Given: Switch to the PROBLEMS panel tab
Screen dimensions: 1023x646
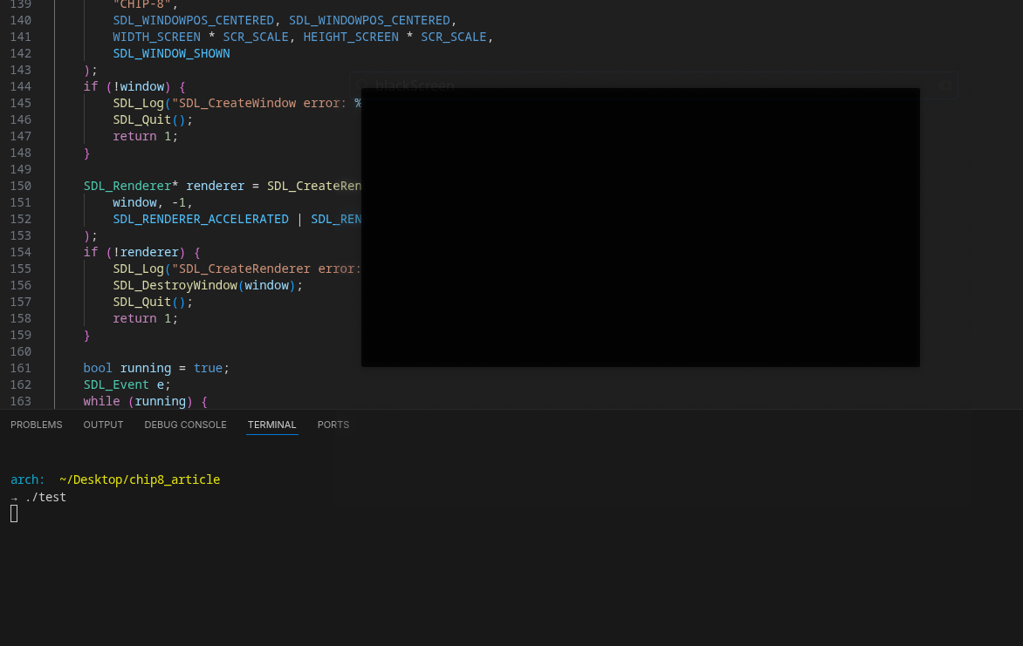Looking at the screenshot, I should coord(37,425).
